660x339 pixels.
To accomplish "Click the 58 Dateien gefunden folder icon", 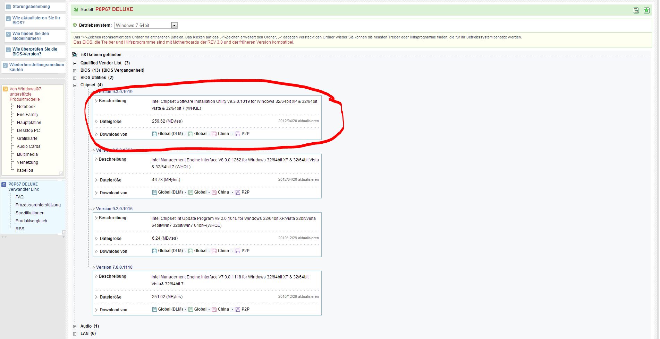I will (74, 55).
